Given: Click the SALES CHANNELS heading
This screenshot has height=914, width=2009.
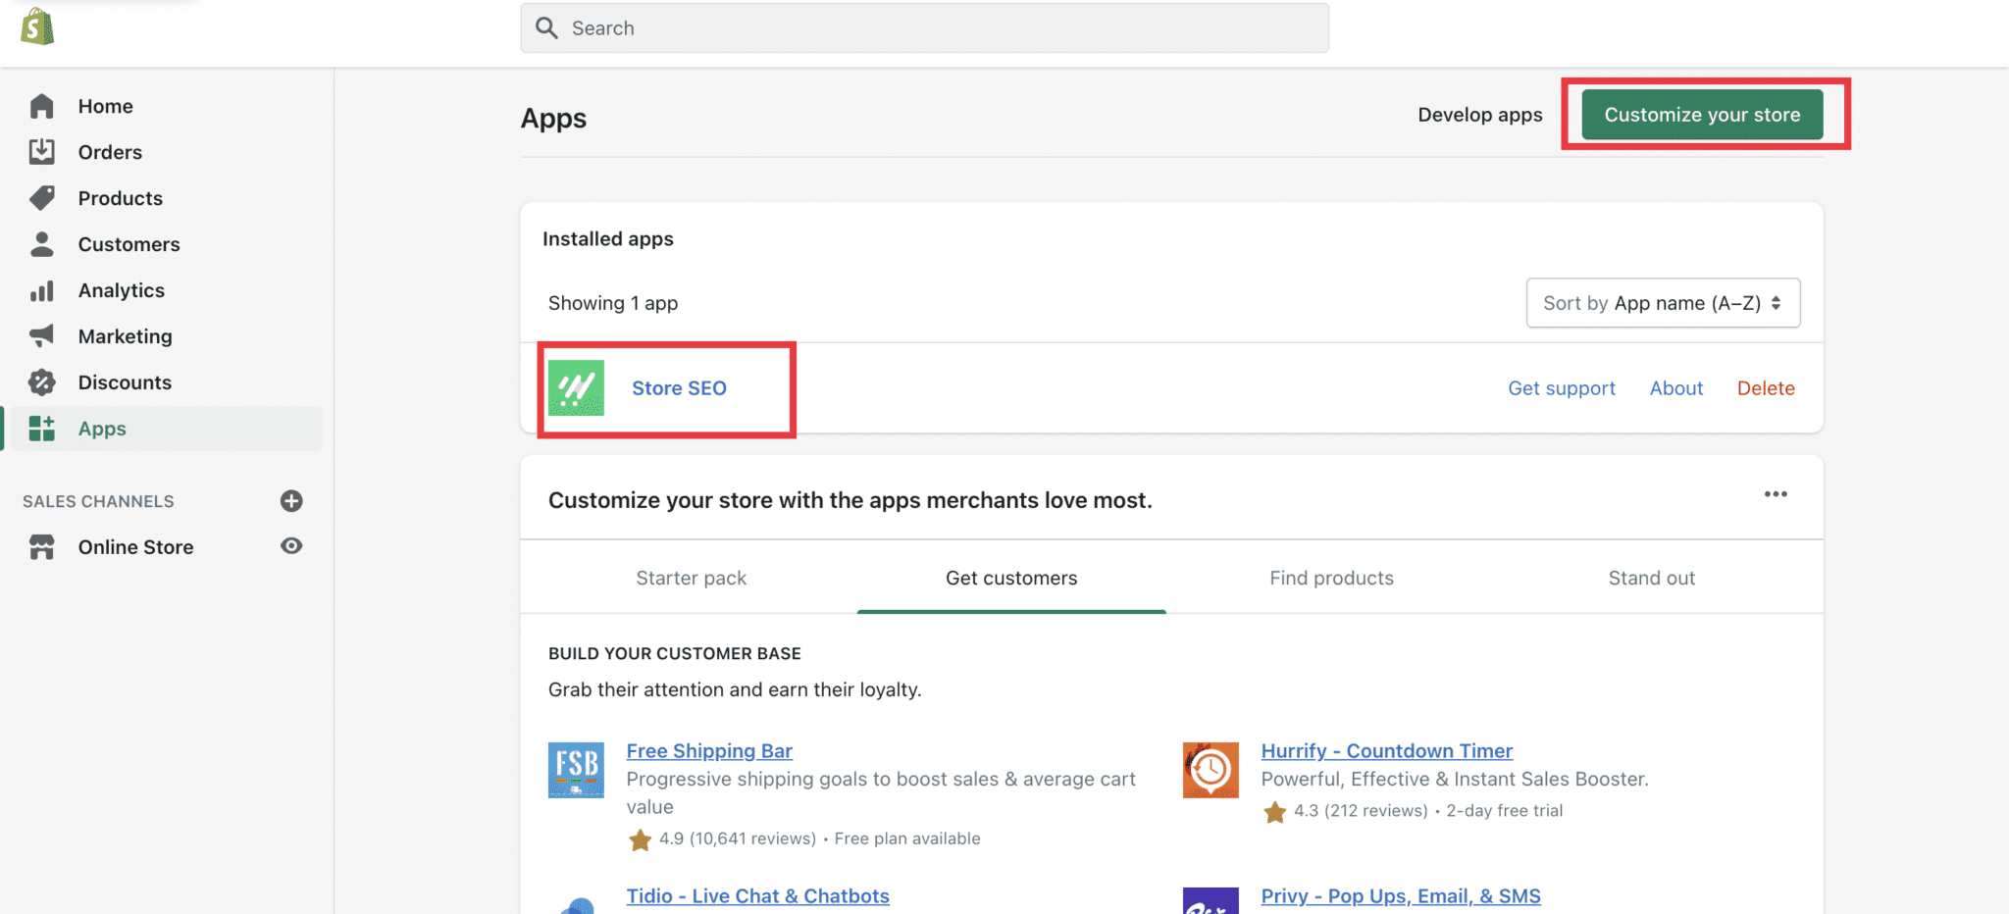Looking at the screenshot, I should click(98, 501).
